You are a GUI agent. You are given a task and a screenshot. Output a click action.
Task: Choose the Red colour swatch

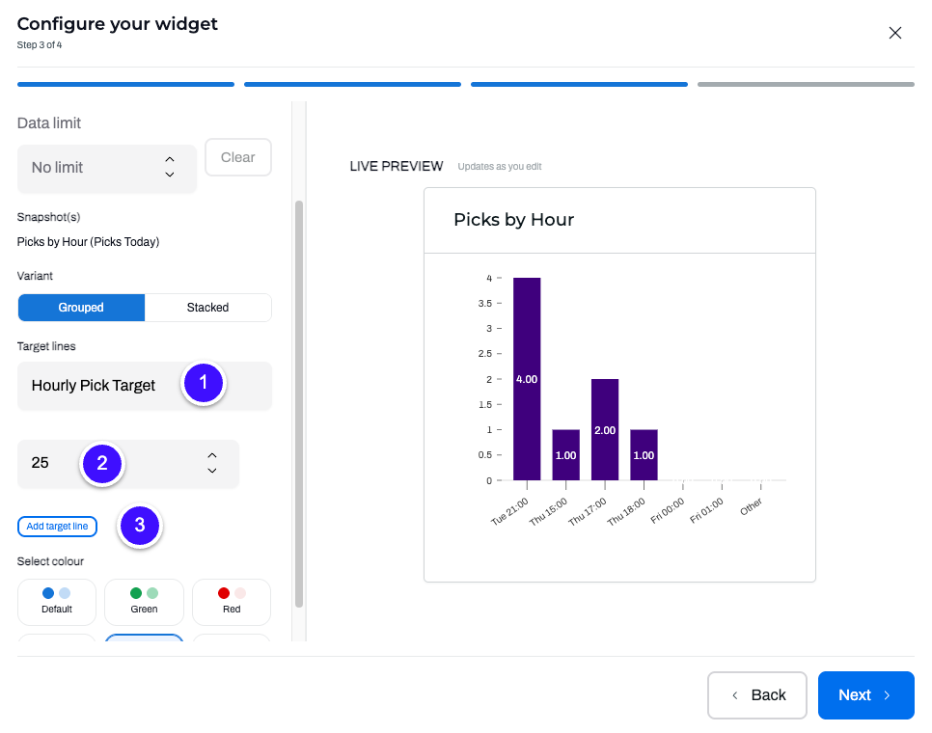(x=232, y=602)
